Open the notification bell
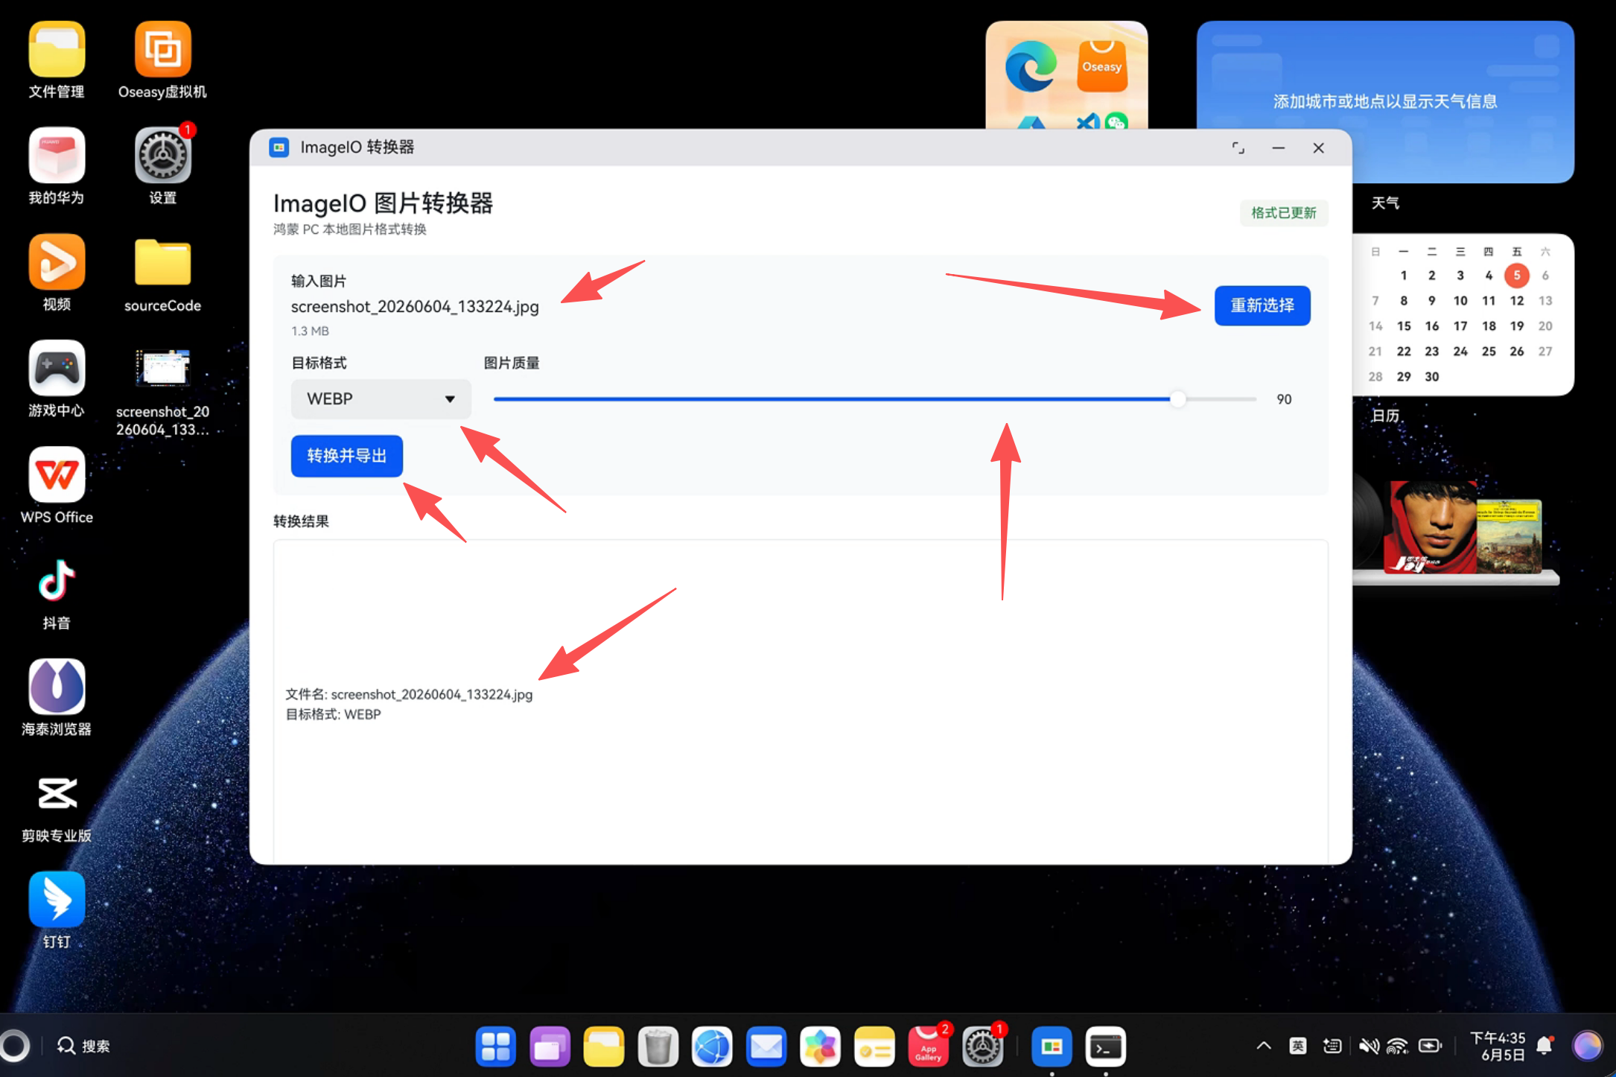Viewport: 1616px width, 1077px height. 1545,1046
